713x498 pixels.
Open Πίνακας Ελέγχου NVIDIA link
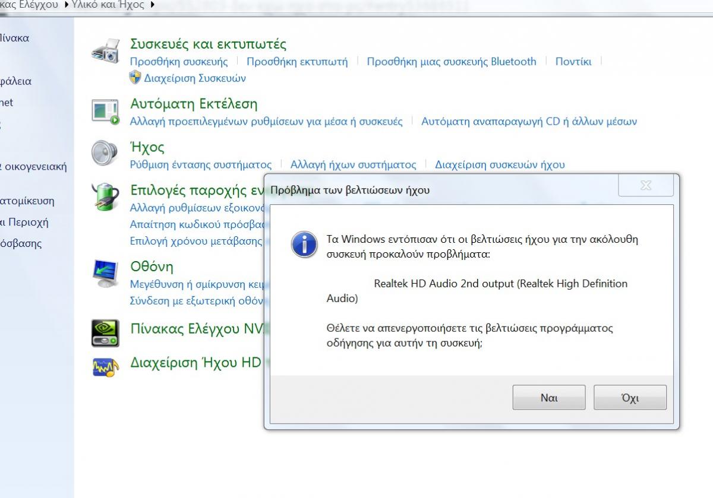click(197, 329)
